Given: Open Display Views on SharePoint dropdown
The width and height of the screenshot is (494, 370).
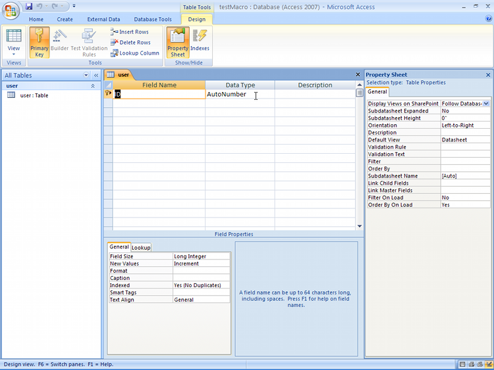Looking at the screenshot, I should pos(486,103).
